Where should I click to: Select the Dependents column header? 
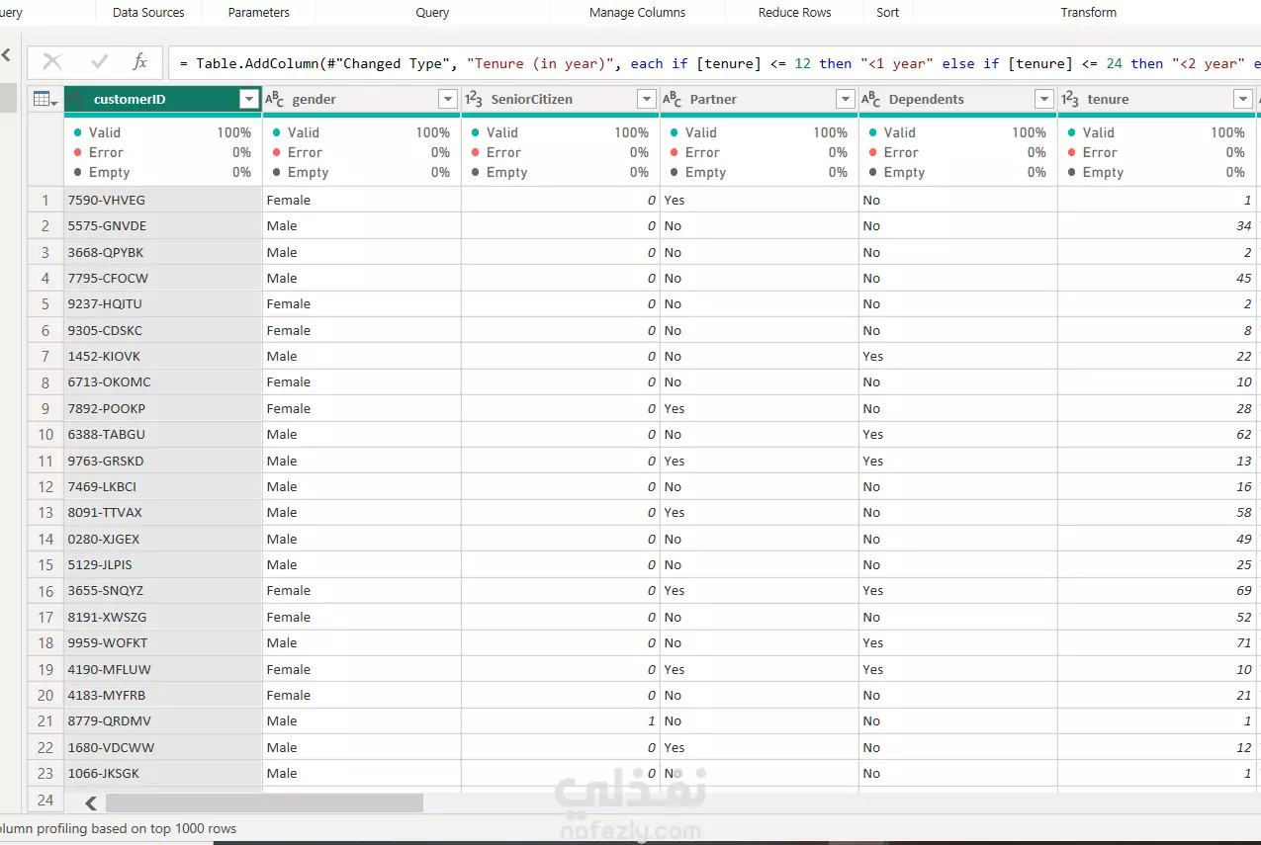pos(958,99)
